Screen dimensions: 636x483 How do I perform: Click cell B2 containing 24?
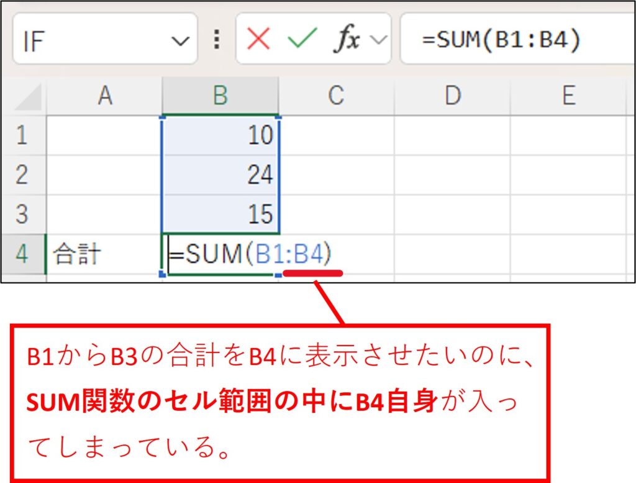pos(220,175)
